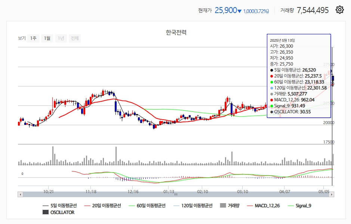Image resolution: width=351 pixels, height=224 pixels.
Task: Click tooltip OSCILLATOR: 30.55 row
Action: 290,112
